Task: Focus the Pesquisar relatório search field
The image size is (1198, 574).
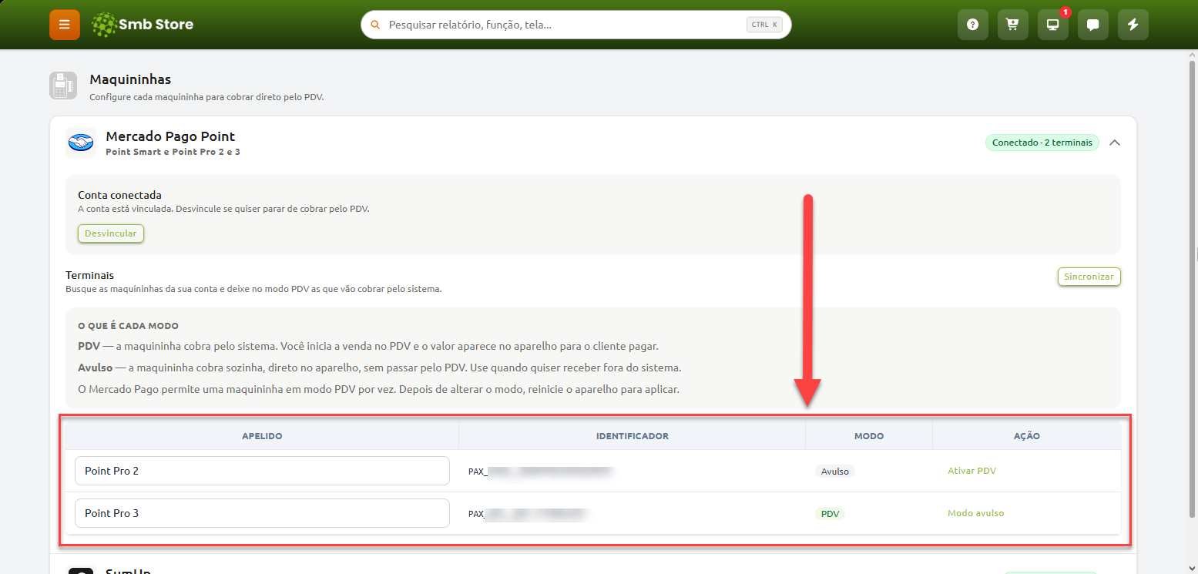Action: (x=576, y=25)
